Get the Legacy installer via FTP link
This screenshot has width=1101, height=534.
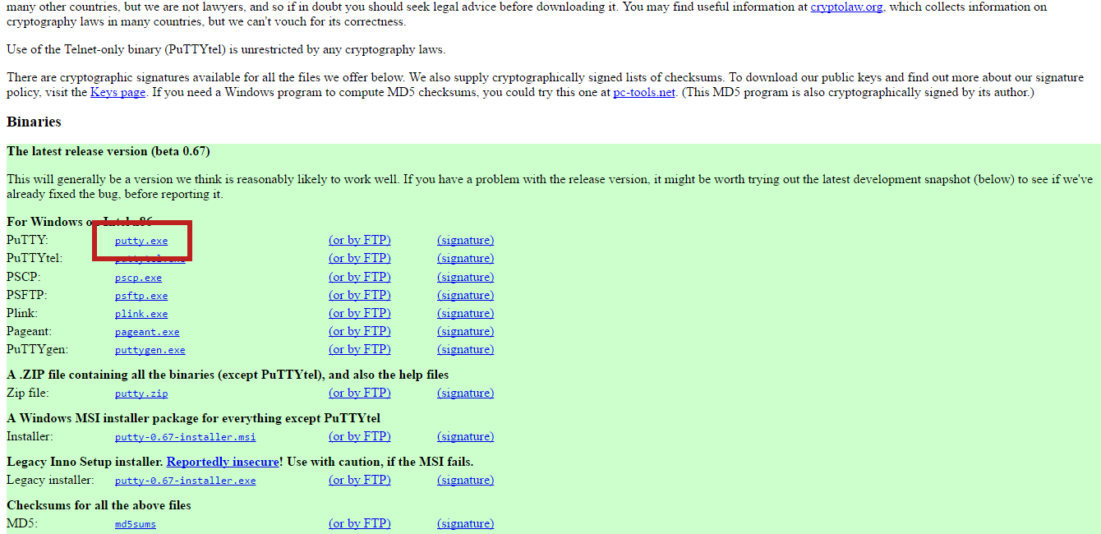pos(360,480)
